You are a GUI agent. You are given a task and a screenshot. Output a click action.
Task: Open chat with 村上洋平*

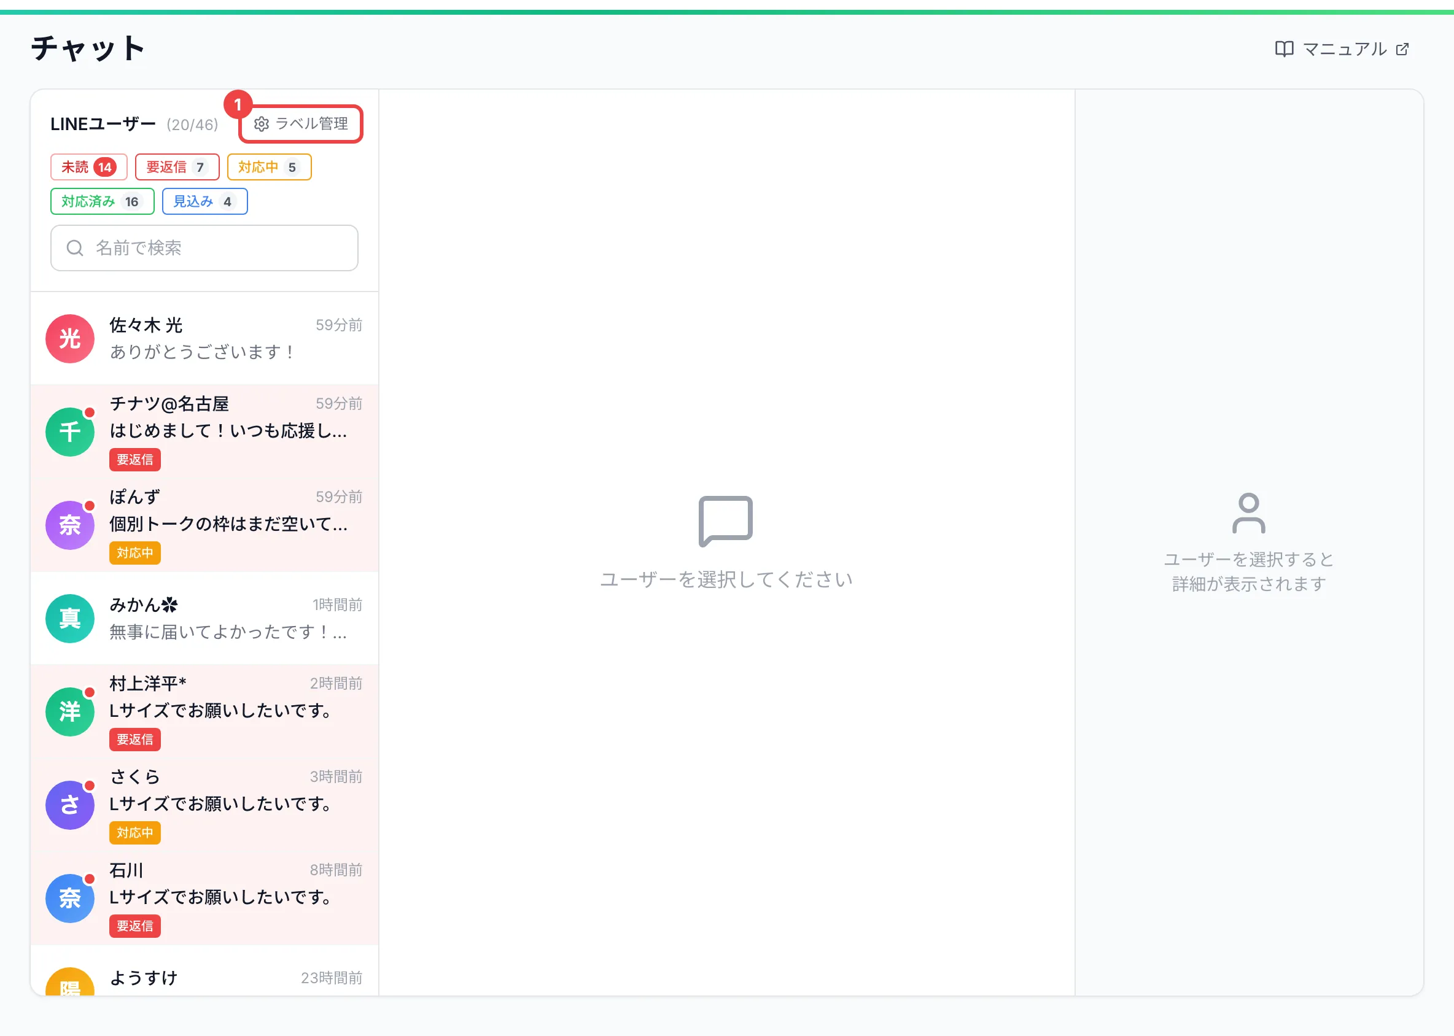click(x=204, y=711)
